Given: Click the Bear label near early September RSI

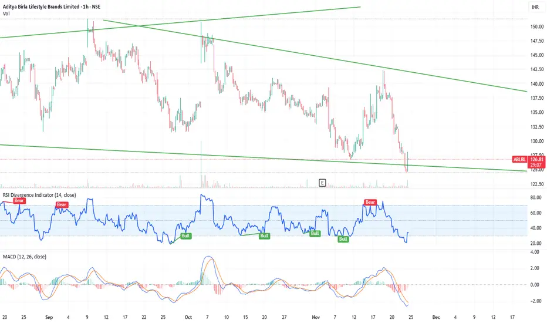Looking at the screenshot, I should pos(62,204).
